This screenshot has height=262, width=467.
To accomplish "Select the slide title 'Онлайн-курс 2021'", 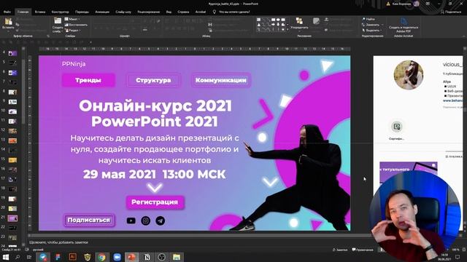I will click(x=155, y=106).
